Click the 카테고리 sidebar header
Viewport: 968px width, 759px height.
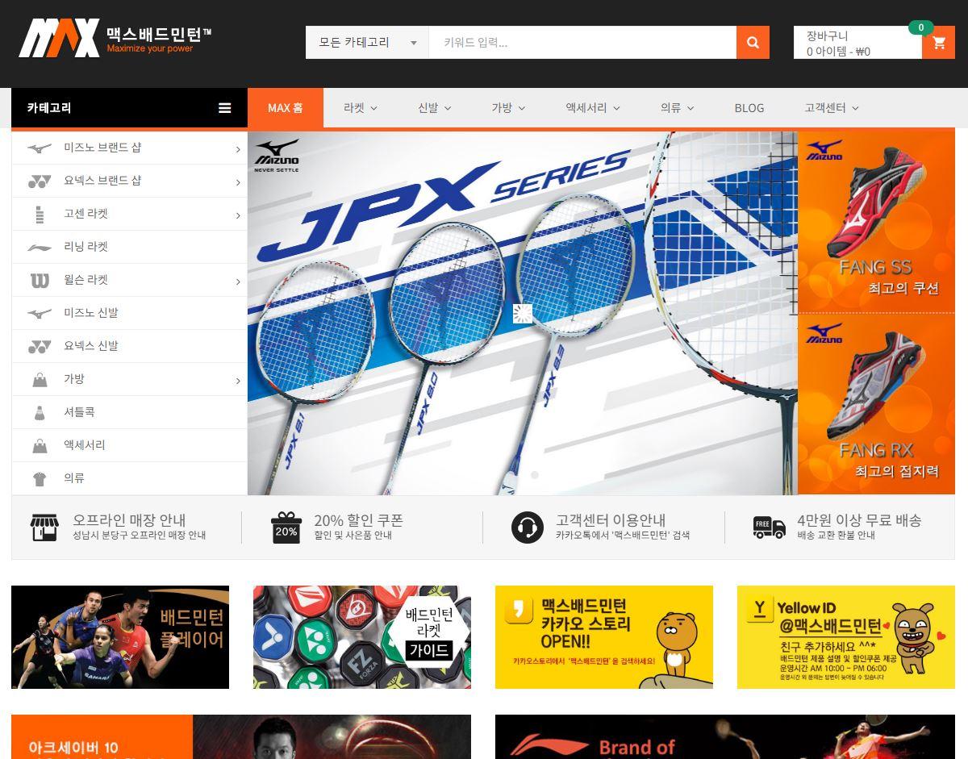[x=129, y=108]
